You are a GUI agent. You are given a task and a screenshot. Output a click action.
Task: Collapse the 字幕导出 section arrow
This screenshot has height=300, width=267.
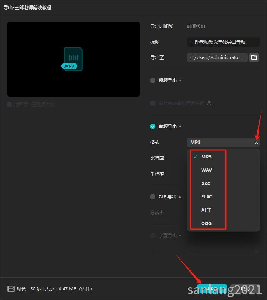coord(180,235)
